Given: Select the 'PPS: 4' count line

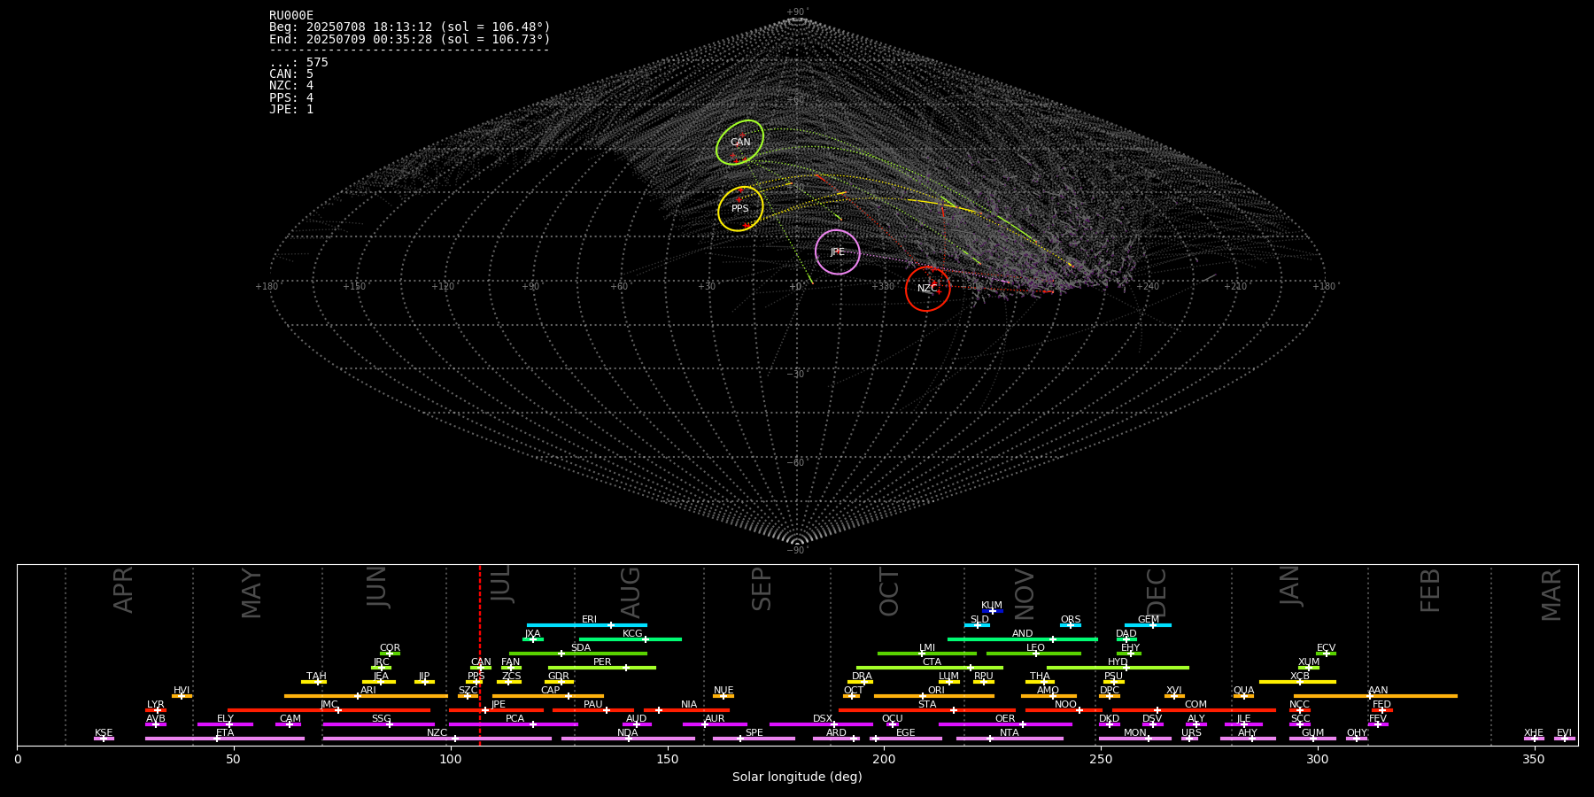Looking at the screenshot, I should [291, 97].
